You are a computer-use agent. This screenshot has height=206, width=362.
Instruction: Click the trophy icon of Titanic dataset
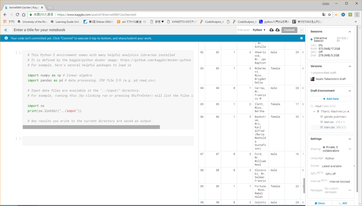click(318, 111)
